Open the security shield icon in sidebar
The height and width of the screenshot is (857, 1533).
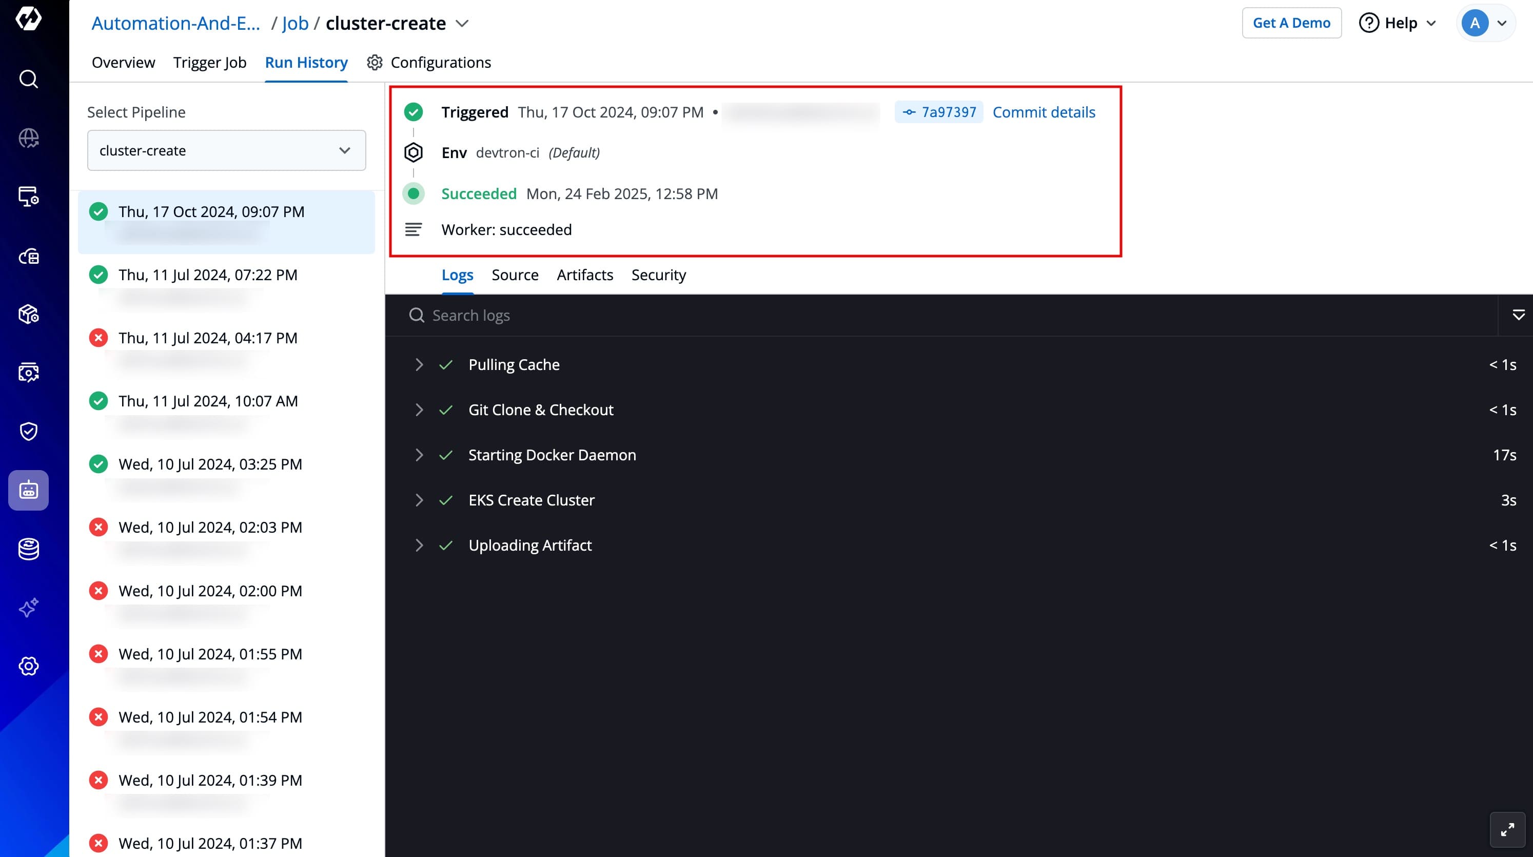(29, 431)
